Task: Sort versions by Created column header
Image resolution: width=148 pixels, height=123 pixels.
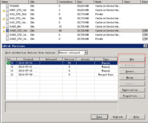Action: click(28, 59)
